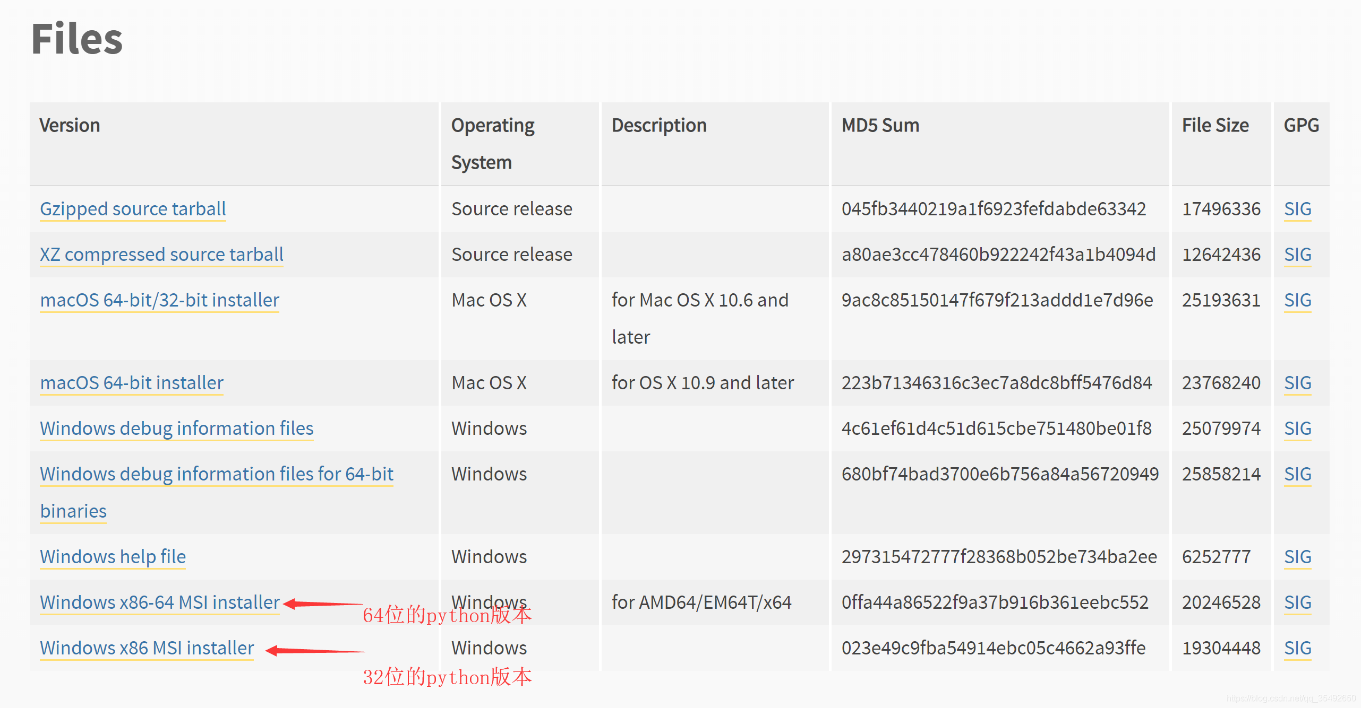Open SIG for Gzipped source tarball
This screenshot has height=708, width=1361.
pyautogui.click(x=1297, y=209)
